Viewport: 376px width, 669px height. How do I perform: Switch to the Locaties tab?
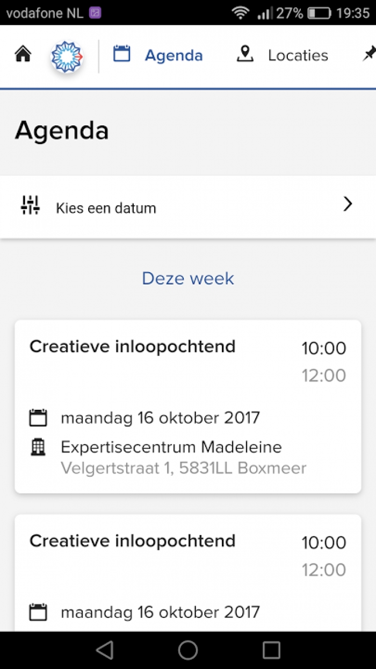point(298,55)
